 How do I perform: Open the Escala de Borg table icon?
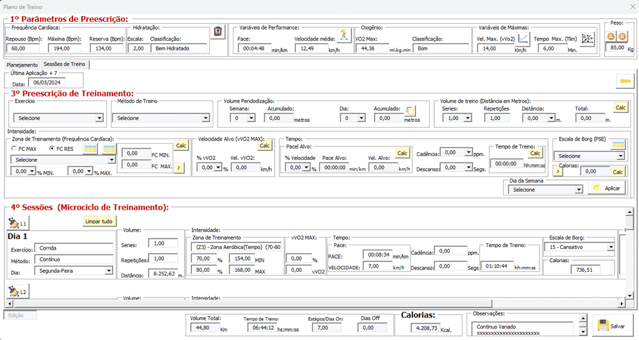click(618, 145)
